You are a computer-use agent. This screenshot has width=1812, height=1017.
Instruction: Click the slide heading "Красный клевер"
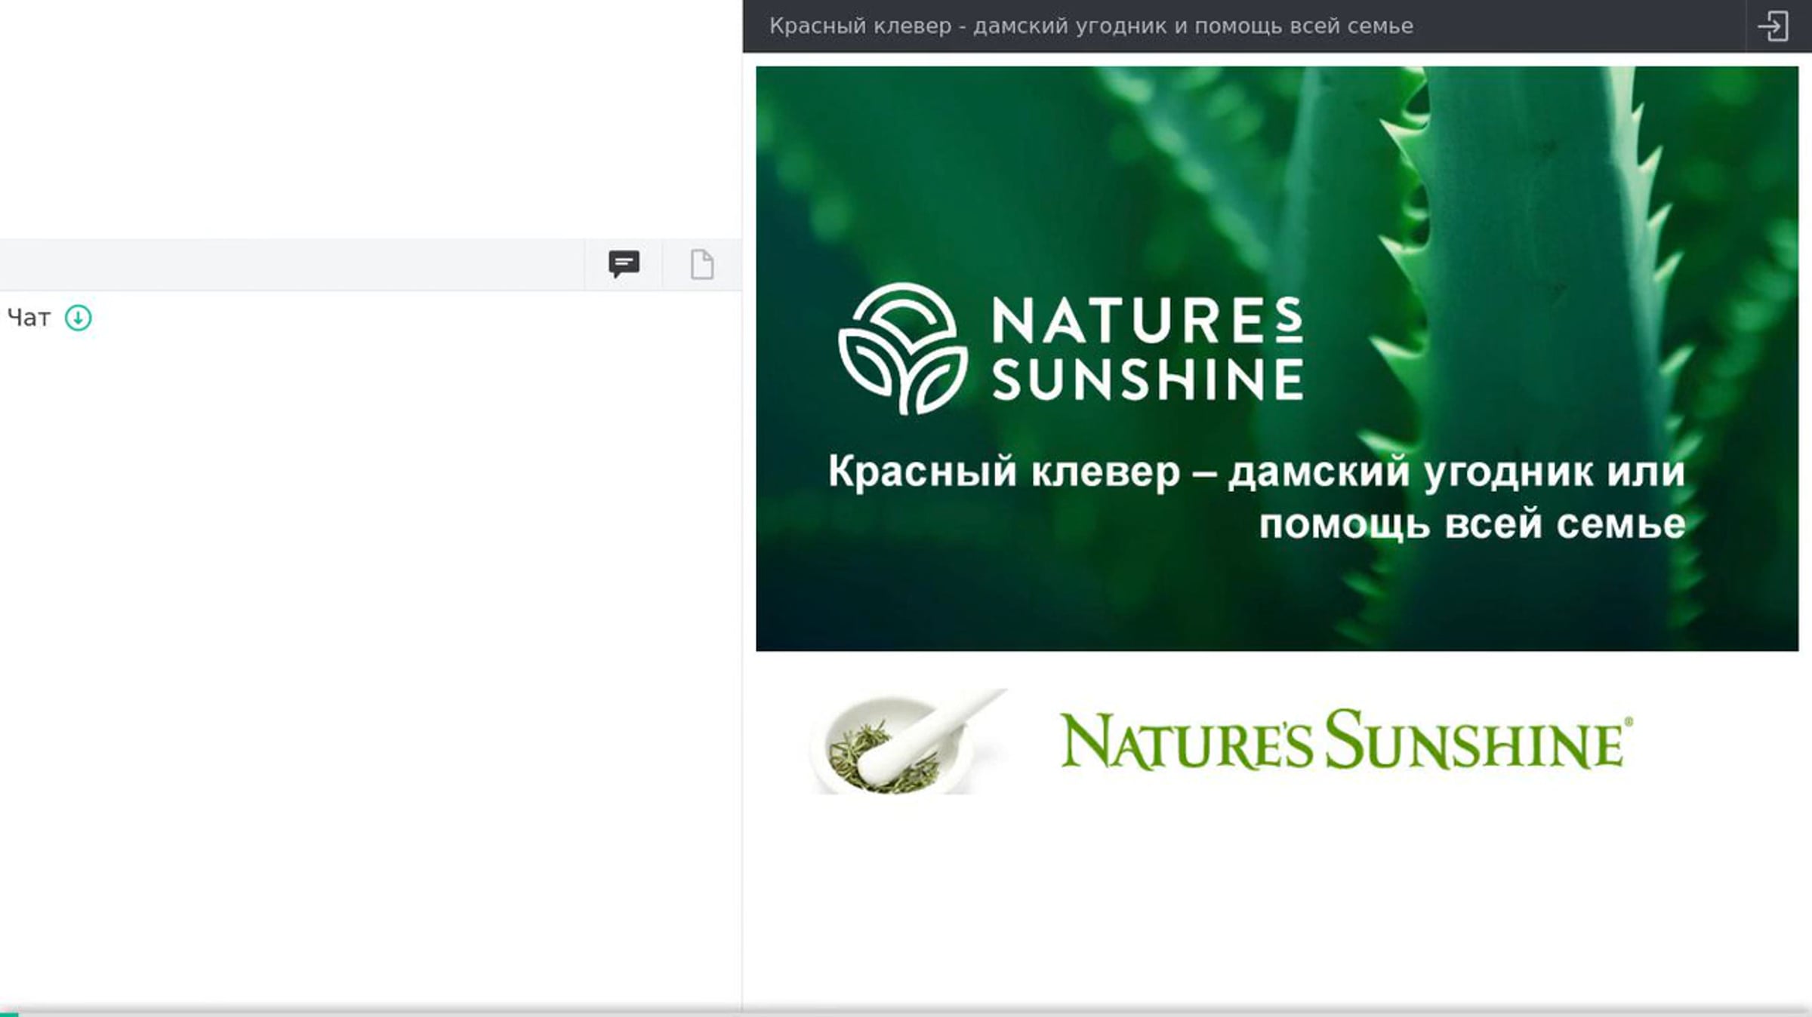[x=1004, y=472]
